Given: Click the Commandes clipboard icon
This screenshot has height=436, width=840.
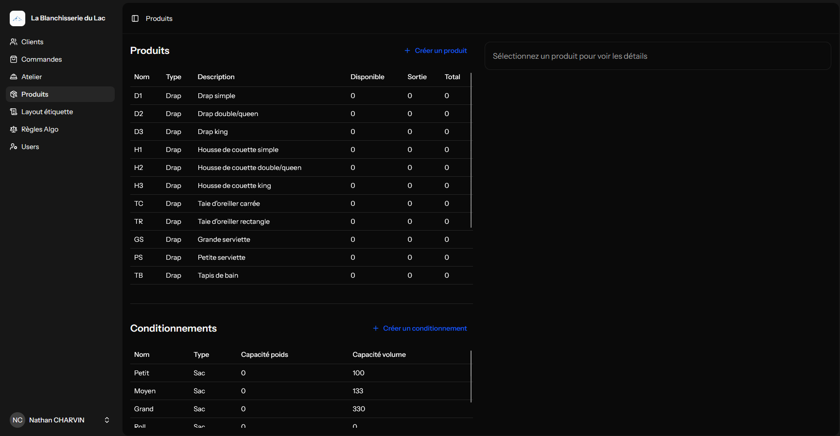Looking at the screenshot, I should [14, 59].
